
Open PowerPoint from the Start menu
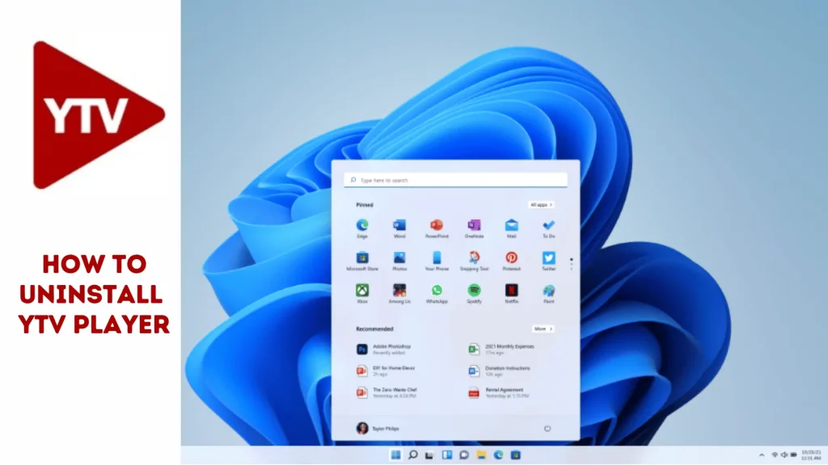(437, 225)
